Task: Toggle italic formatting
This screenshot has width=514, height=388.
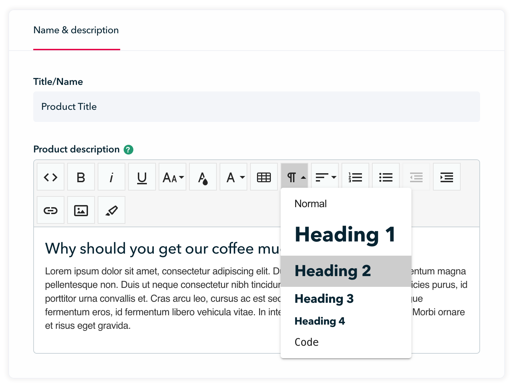Action: click(x=112, y=177)
